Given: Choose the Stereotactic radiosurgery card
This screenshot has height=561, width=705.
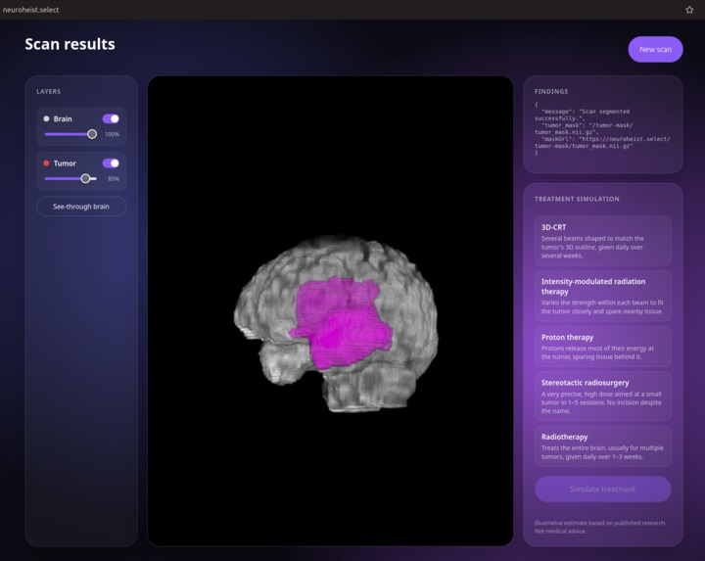Looking at the screenshot, I should point(603,397).
